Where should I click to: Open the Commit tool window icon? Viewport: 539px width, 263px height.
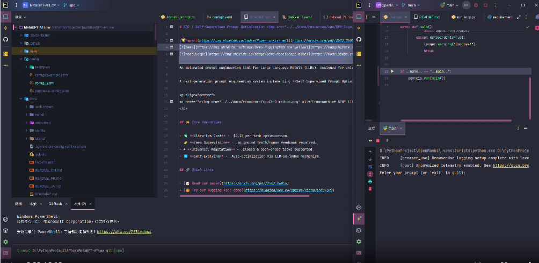(x=5, y=27)
